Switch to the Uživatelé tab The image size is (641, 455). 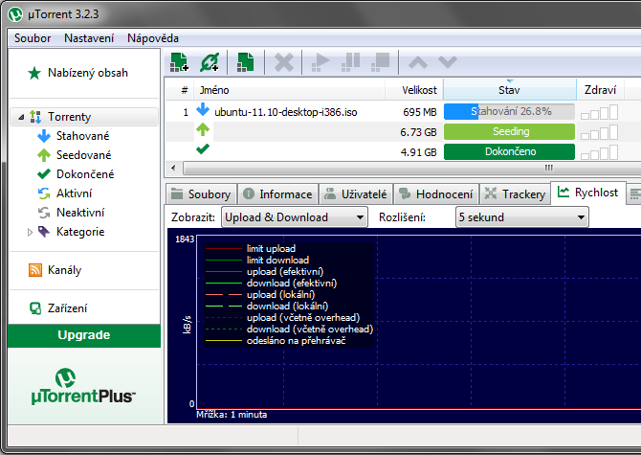click(356, 193)
